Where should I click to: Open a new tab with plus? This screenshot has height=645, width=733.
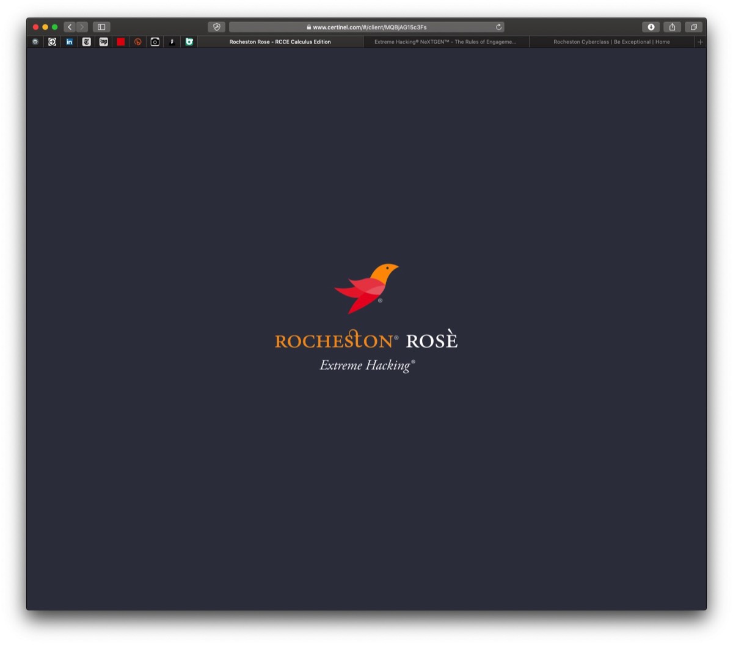[x=701, y=42]
